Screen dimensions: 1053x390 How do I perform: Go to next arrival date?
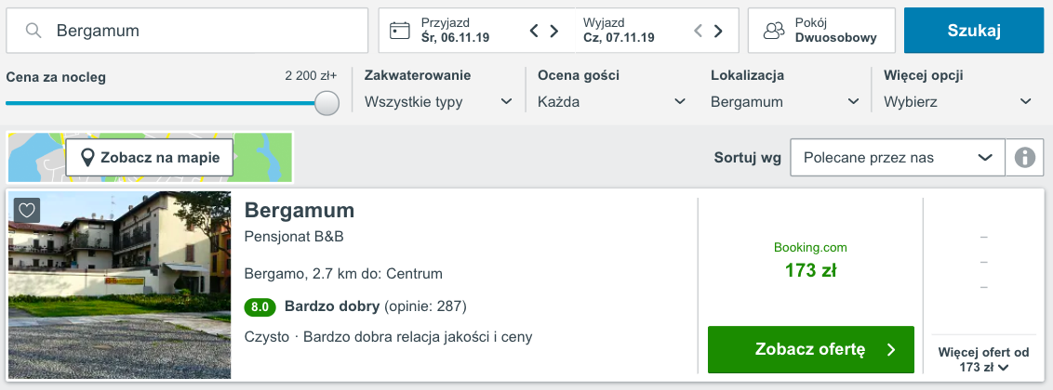click(x=554, y=31)
